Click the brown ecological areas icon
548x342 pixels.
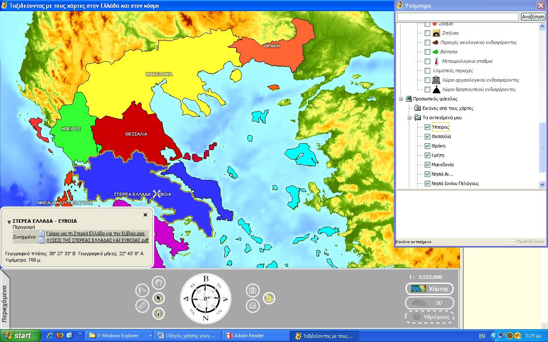435,42
